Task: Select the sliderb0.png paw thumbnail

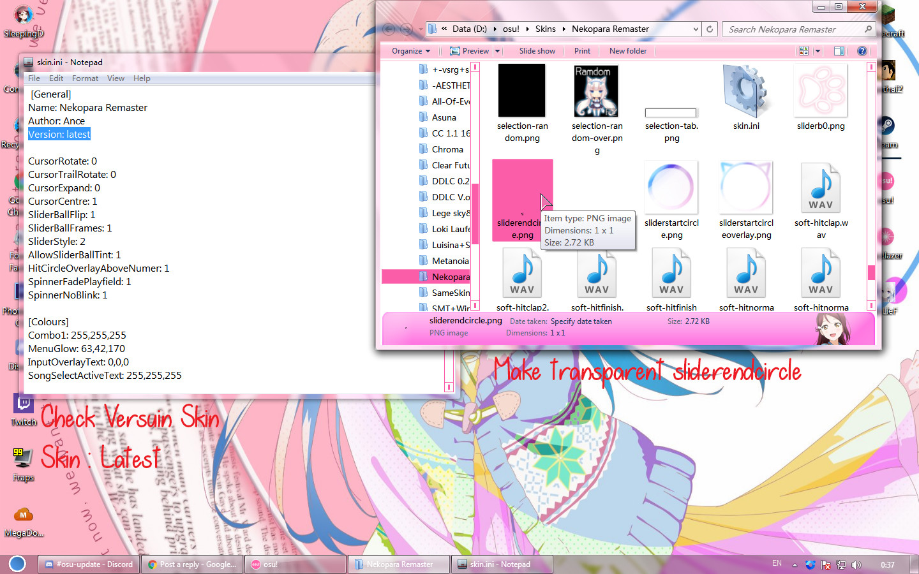Action: tap(821, 91)
